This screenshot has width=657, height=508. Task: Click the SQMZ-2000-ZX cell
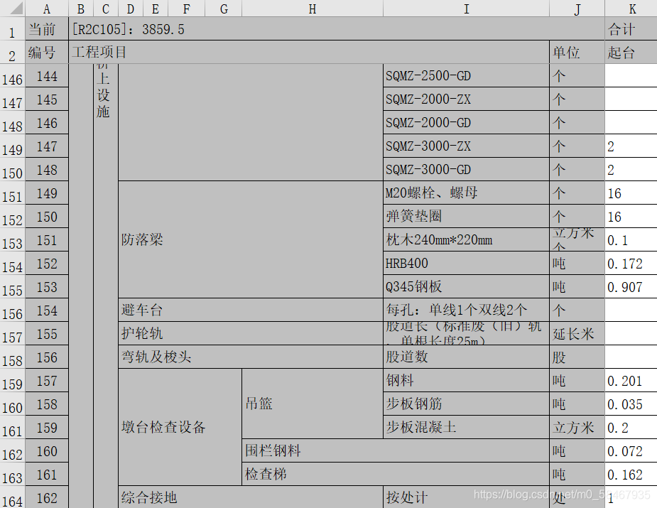click(x=467, y=99)
